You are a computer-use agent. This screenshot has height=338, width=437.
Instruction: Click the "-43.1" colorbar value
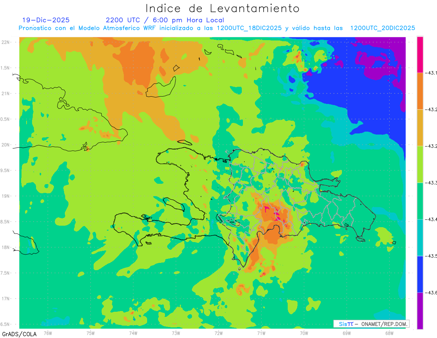tap(431, 73)
